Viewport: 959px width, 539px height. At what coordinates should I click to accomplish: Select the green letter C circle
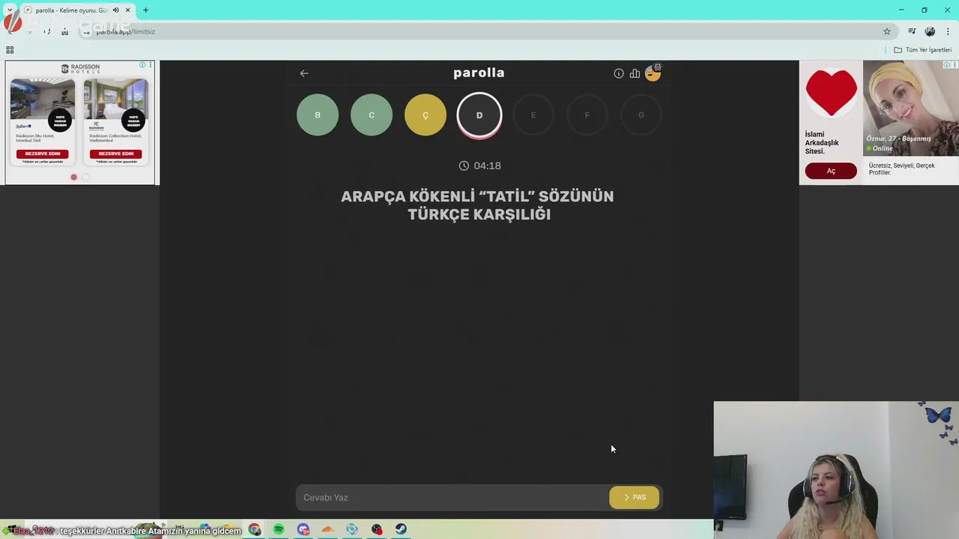pyautogui.click(x=372, y=115)
